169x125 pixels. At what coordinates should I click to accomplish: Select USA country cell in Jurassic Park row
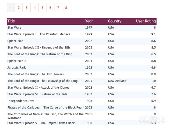[111, 68]
